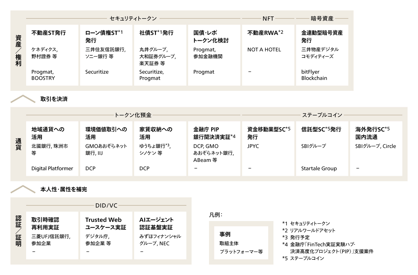Click footnote *2 リアルワールドアセット
The width and height of the screenshot is (418, 275).
click(309, 230)
